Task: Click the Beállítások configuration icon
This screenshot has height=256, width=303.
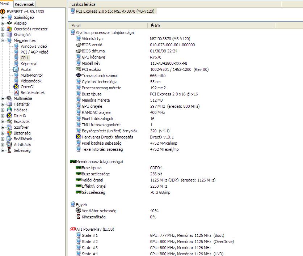Action: point(9,139)
